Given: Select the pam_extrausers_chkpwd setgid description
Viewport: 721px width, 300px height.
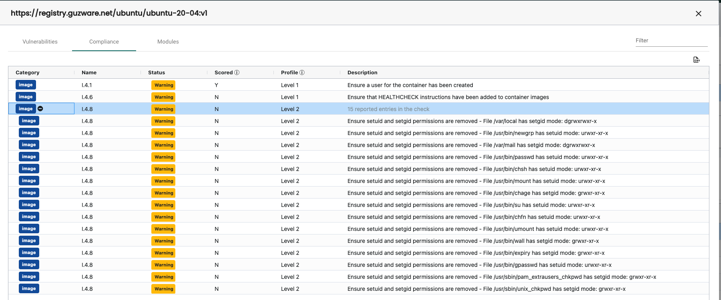Looking at the screenshot, I should (502, 277).
